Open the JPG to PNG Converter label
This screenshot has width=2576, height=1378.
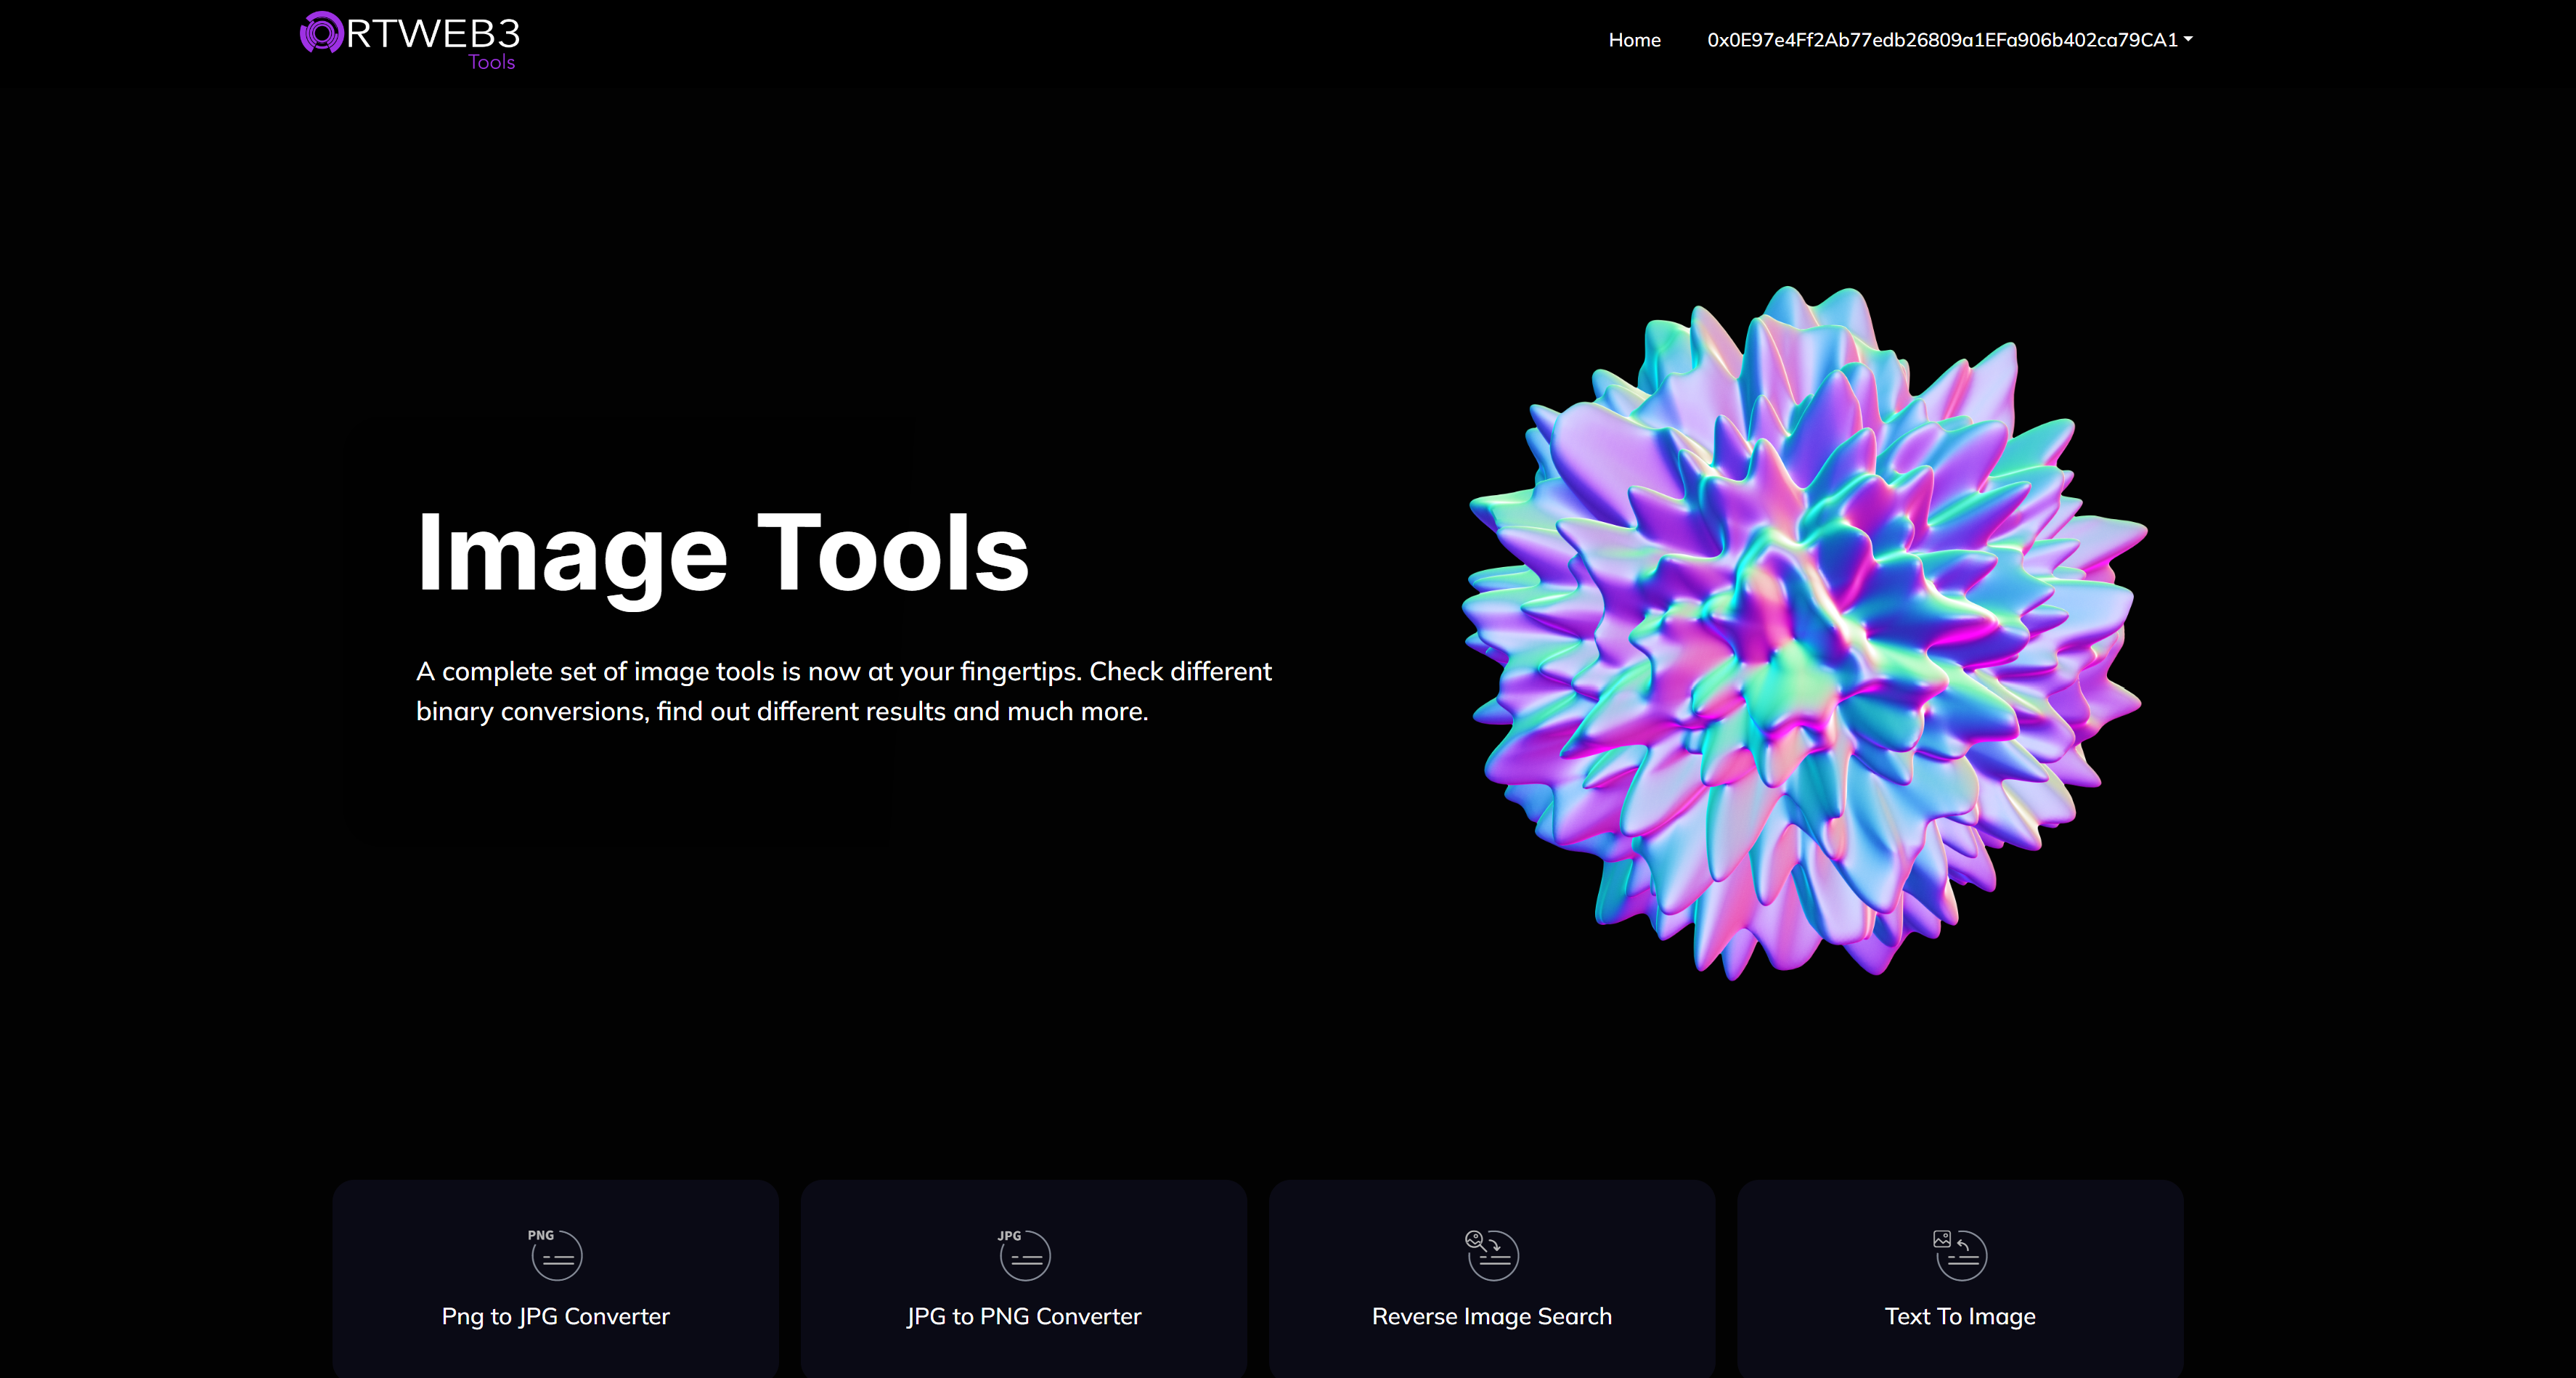point(1024,1316)
